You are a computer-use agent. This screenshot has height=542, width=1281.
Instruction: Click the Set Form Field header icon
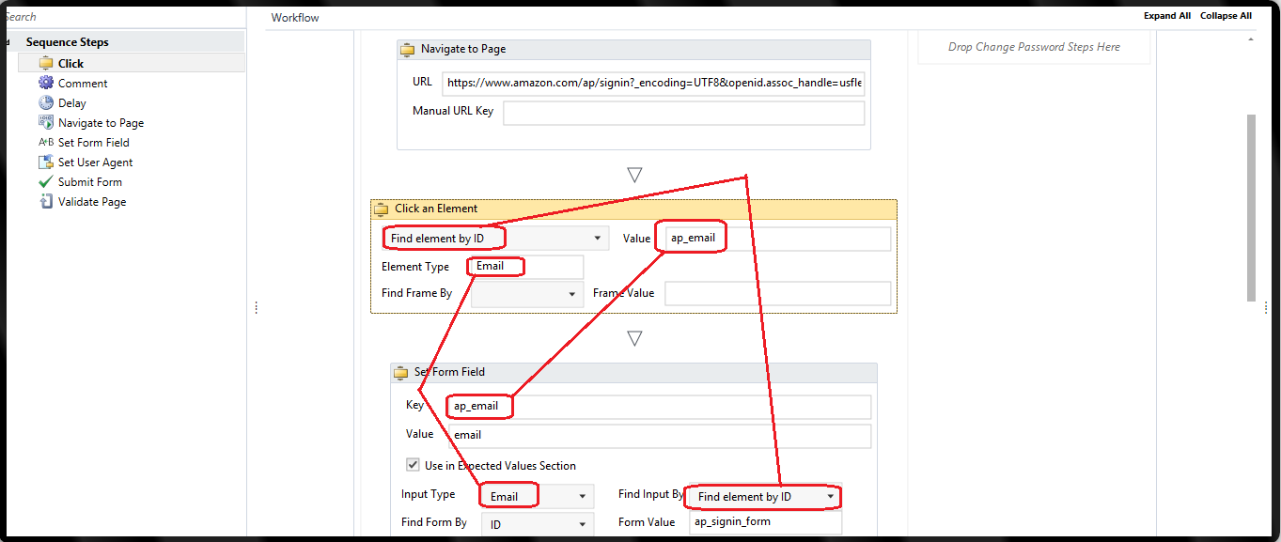click(x=400, y=373)
